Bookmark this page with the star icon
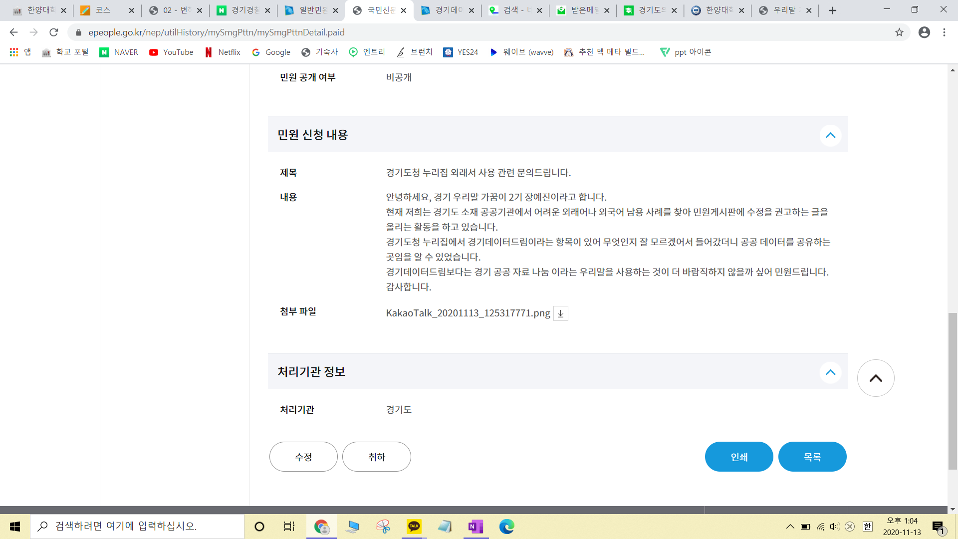958x539 pixels. point(899,32)
